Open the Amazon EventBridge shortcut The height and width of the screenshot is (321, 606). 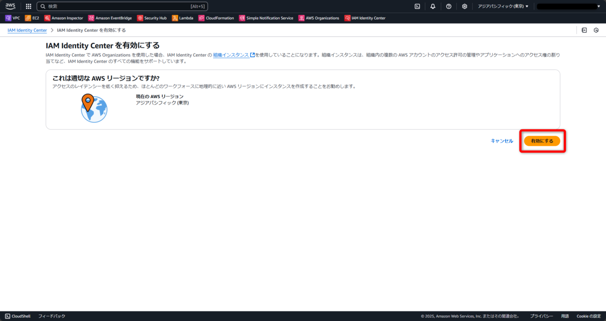[x=110, y=18]
